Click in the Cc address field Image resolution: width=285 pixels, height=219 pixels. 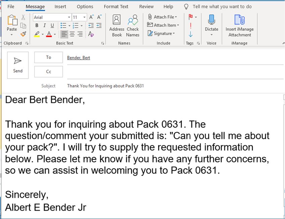[x=175, y=72]
